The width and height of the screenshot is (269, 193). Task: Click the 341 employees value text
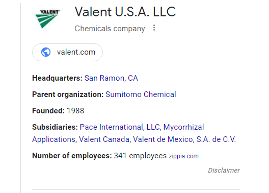tap(140, 156)
